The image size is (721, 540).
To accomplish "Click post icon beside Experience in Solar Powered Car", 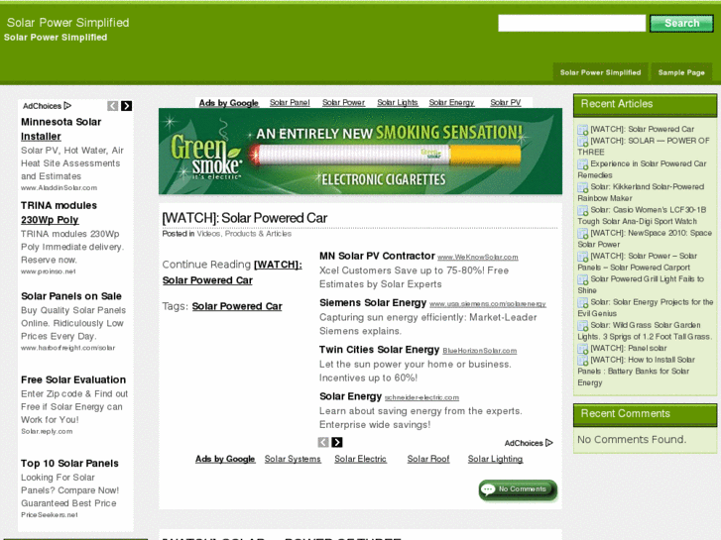I will click(x=582, y=164).
